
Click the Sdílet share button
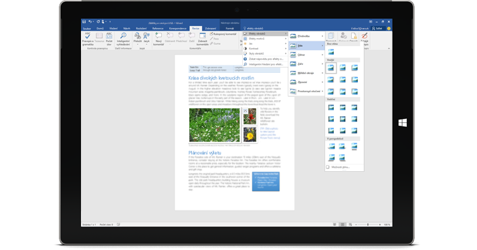[377, 28]
